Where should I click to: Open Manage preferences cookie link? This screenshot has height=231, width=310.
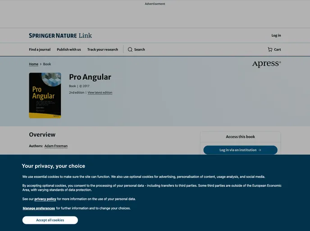click(39, 208)
